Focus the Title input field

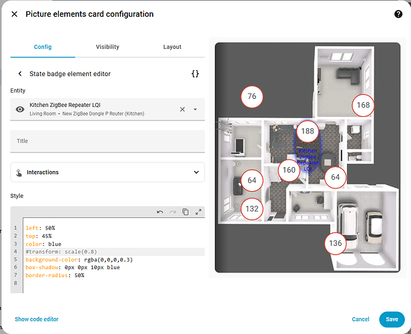[107, 141]
